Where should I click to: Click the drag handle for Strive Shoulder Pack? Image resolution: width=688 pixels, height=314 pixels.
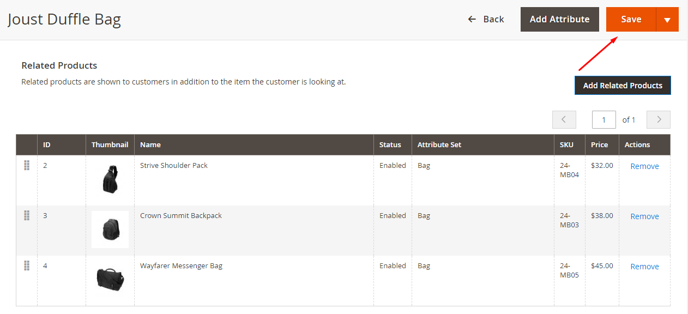pyautogui.click(x=27, y=165)
